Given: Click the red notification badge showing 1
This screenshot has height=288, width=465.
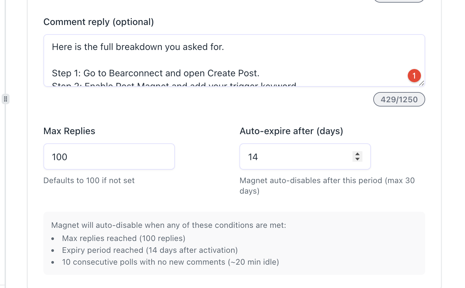Looking at the screenshot, I should pos(414,76).
